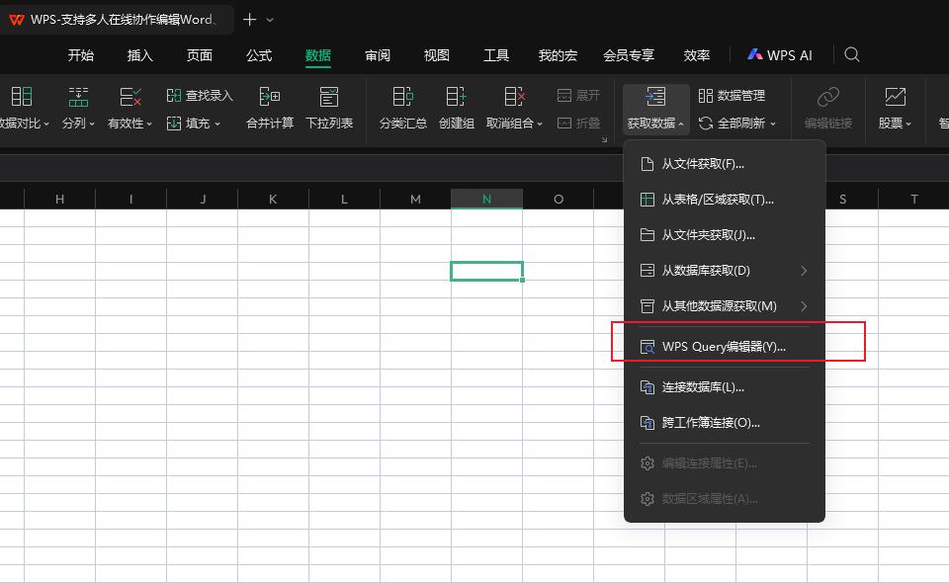Open the outline group dialog launcher

point(604,139)
